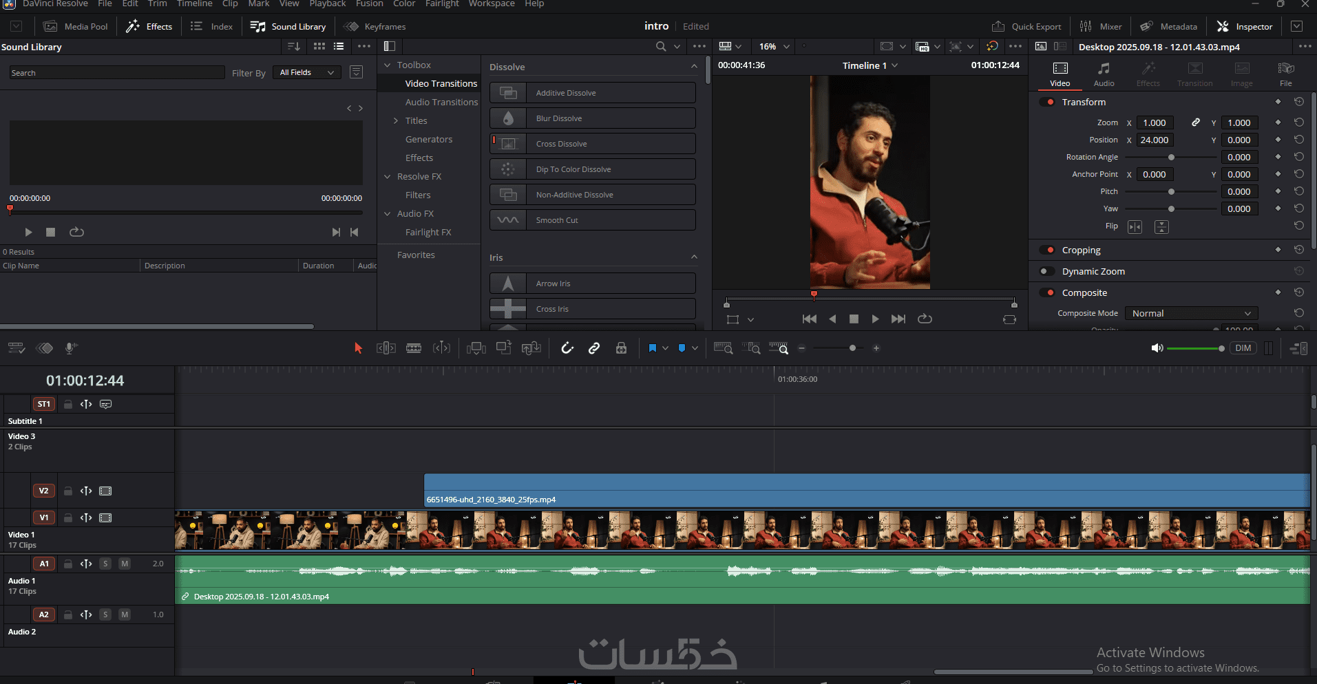Disable the V1 video track
1317x684 pixels.
coord(105,517)
